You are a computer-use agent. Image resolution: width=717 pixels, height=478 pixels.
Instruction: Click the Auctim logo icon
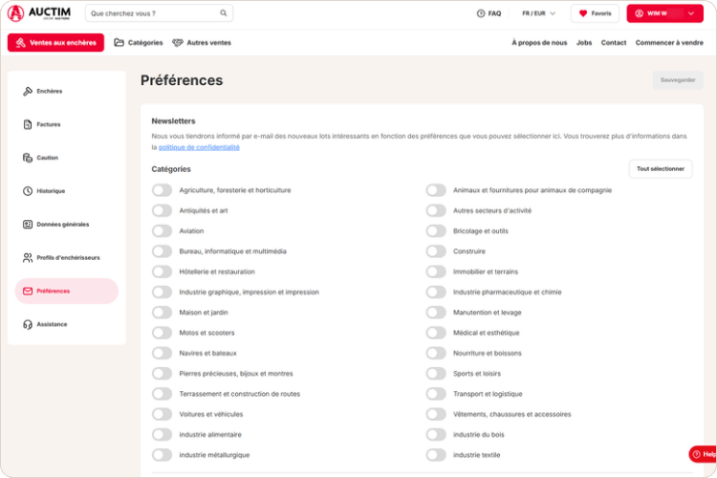coord(15,13)
